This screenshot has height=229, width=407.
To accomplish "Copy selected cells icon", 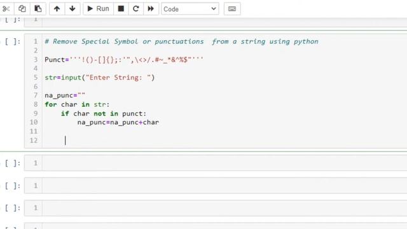I will (22, 9).
